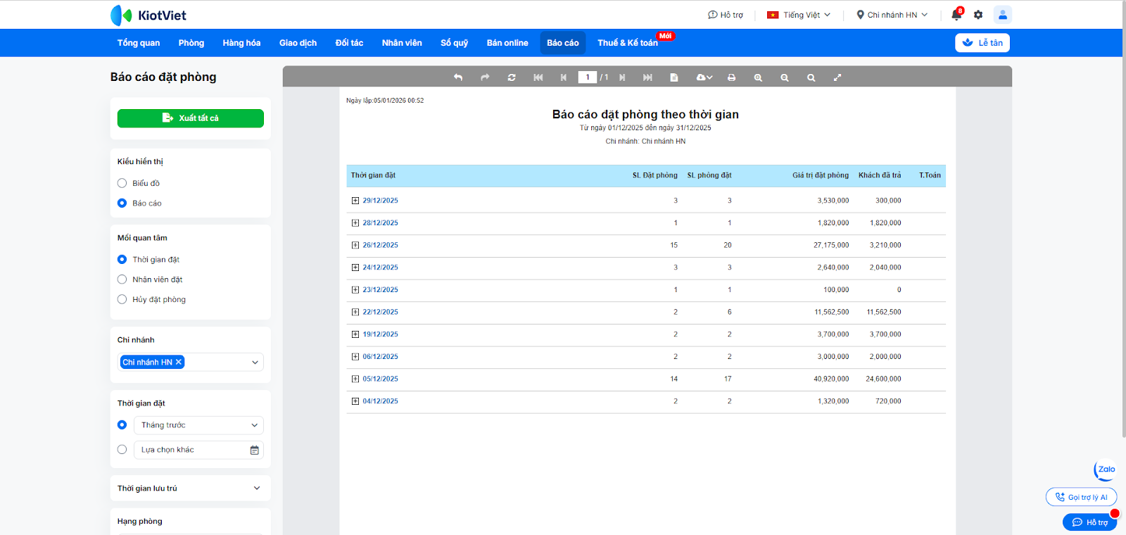Open Zalo chat widget
This screenshot has width=1126, height=535.
click(x=1106, y=470)
